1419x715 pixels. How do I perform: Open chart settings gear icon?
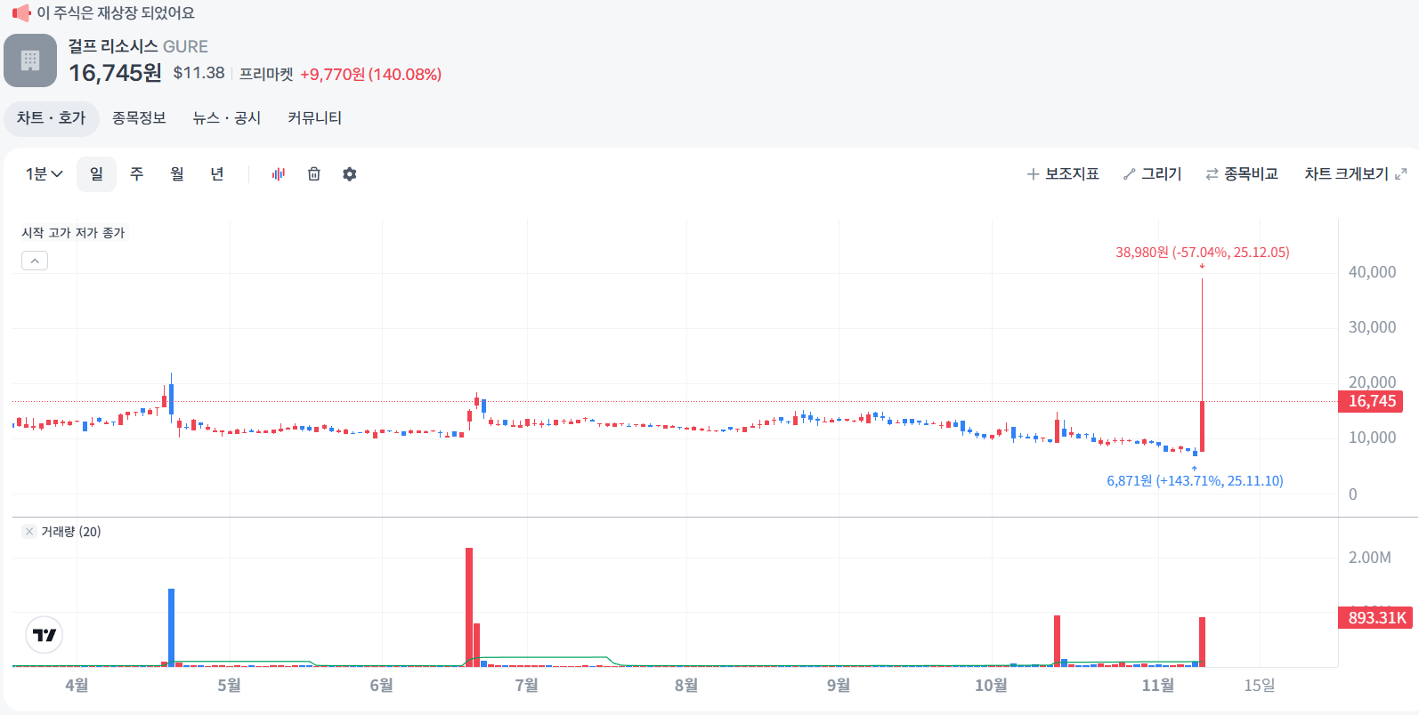click(350, 174)
